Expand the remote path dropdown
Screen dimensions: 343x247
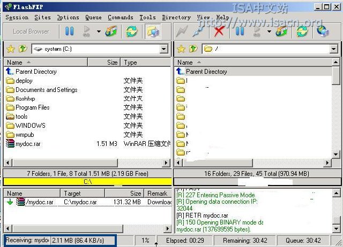tap(334, 49)
